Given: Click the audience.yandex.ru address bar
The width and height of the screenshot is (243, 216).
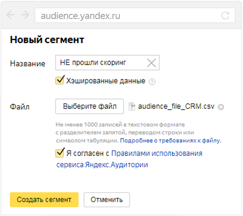Looking at the screenshot, I should pyautogui.click(x=135, y=15).
